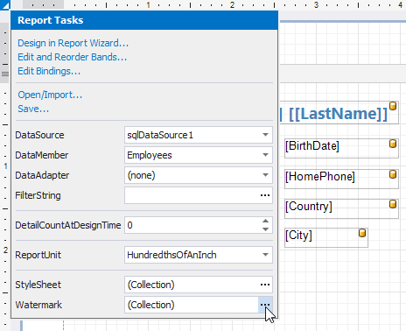Click database binding icon on BirthDate field
Screen dimensions: 406x331
[x=393, y=144]
